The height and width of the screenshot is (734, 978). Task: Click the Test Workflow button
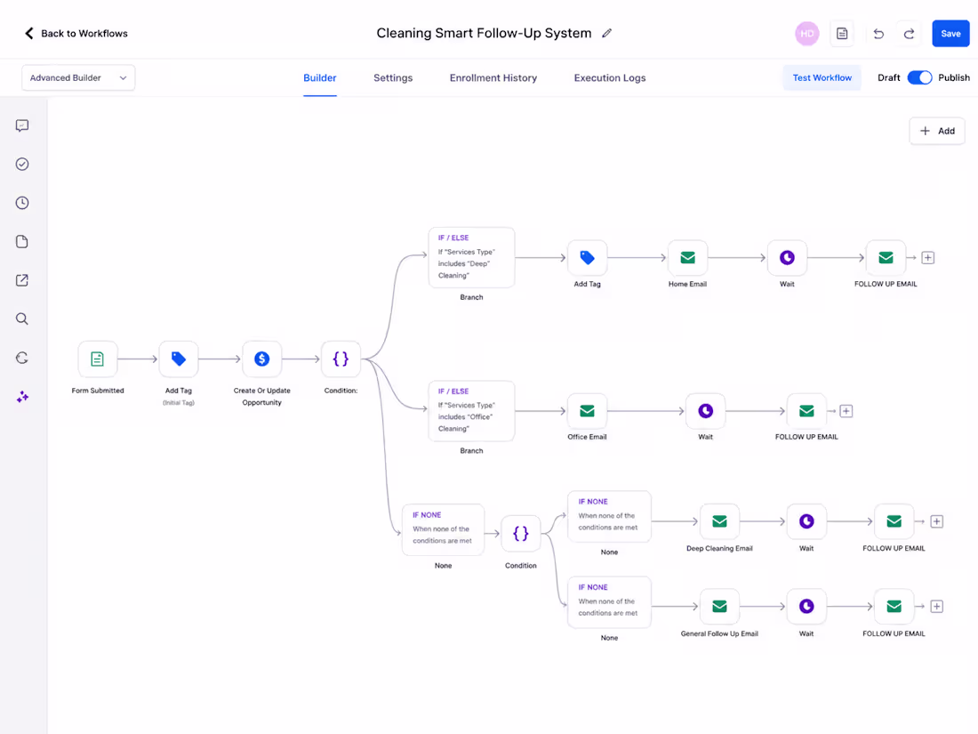pos(822,78)
